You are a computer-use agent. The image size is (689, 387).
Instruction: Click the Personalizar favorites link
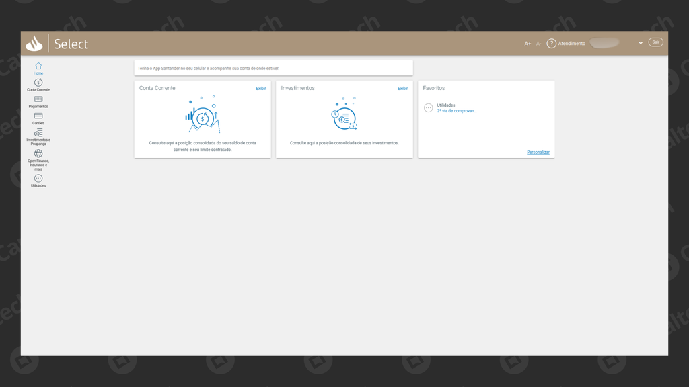click(x=538, y=153)
